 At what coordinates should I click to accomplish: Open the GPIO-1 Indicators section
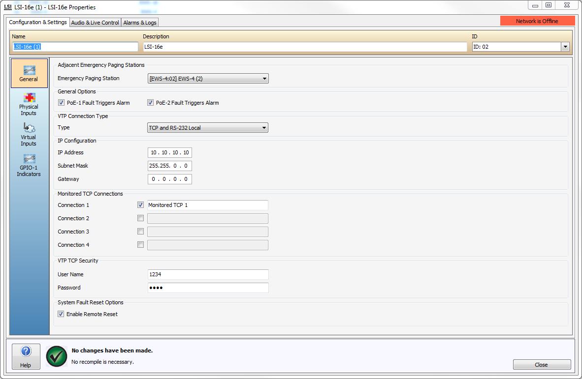click(x=29, y=165)
